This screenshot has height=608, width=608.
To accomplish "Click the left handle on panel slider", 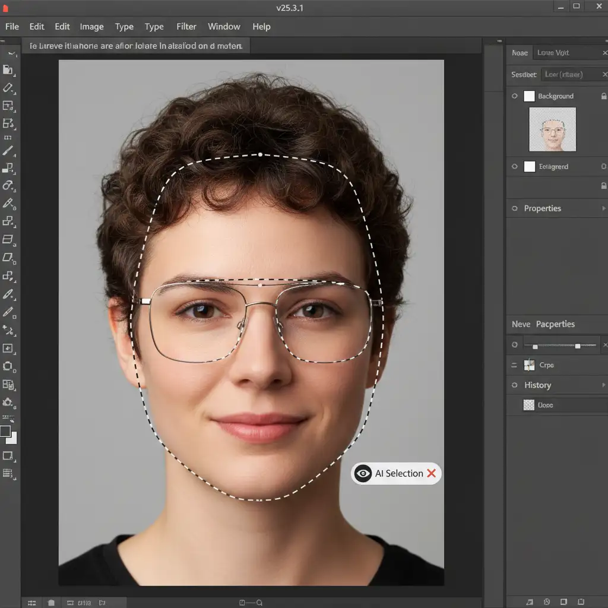I will pyautogui.click(x=535, y=346).
